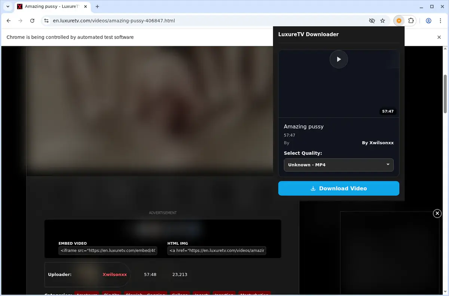Open the Chrome profile avatar menu

point(428,21)
